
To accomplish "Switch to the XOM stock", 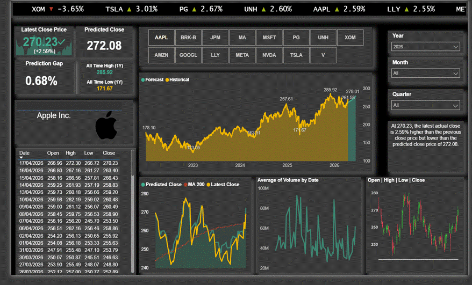I will click(350, 38).
